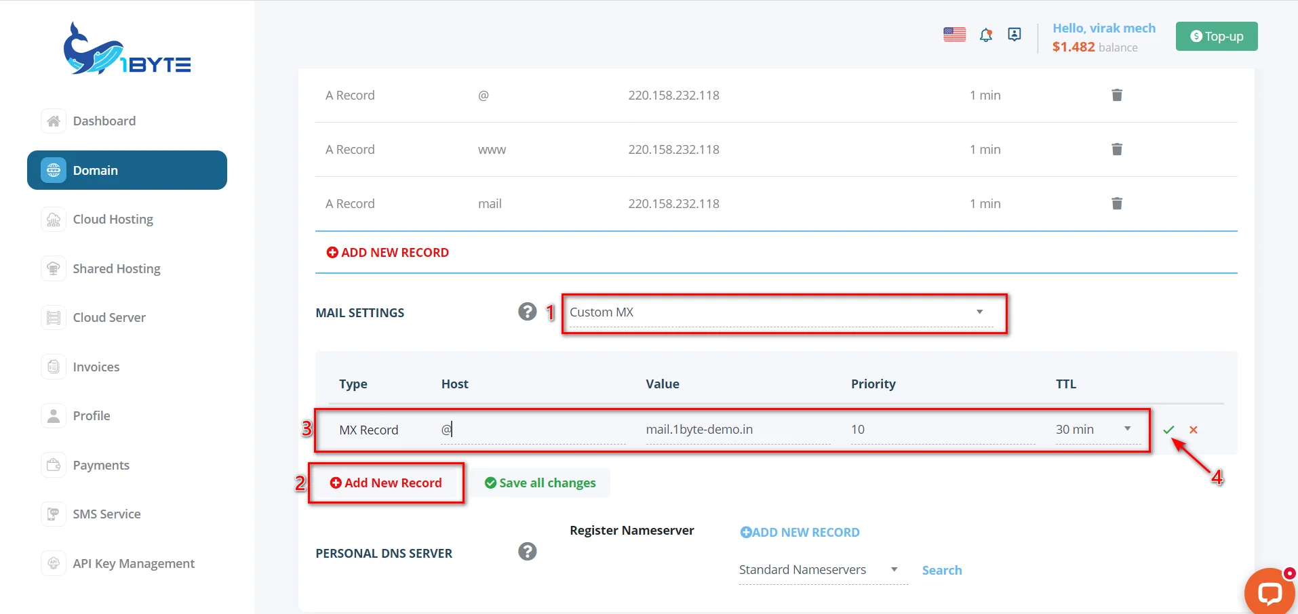The height and width of the screenshot is (614, 1298).
Task: Click the first 220.158.232.118 value
Action: point(673,96)
